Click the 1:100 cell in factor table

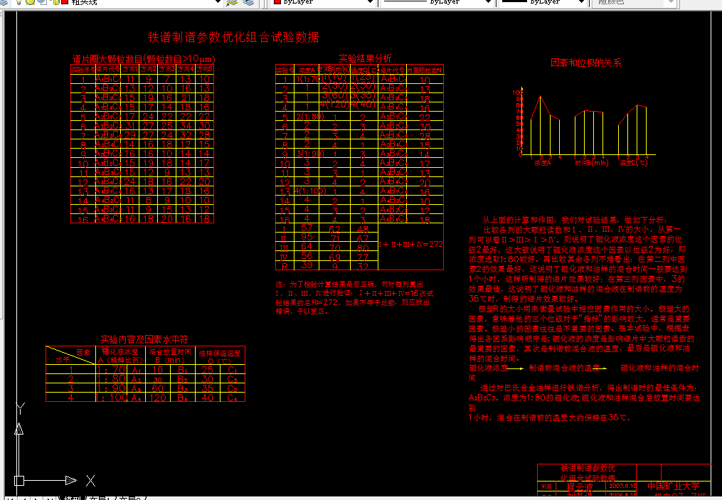pyautogui.click(x=111, y=398)
